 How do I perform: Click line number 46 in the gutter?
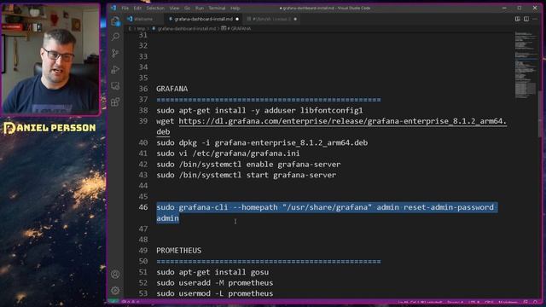point(143,207)
